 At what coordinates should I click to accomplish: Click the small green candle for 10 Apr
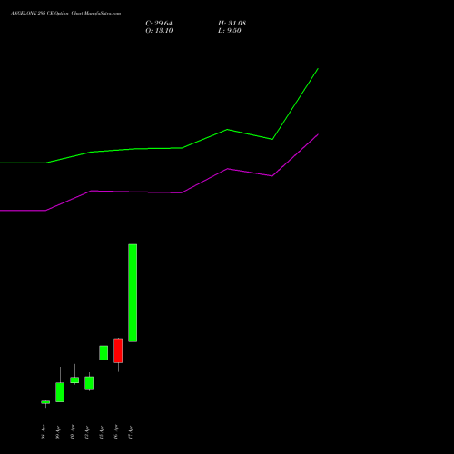click(74, 380)
